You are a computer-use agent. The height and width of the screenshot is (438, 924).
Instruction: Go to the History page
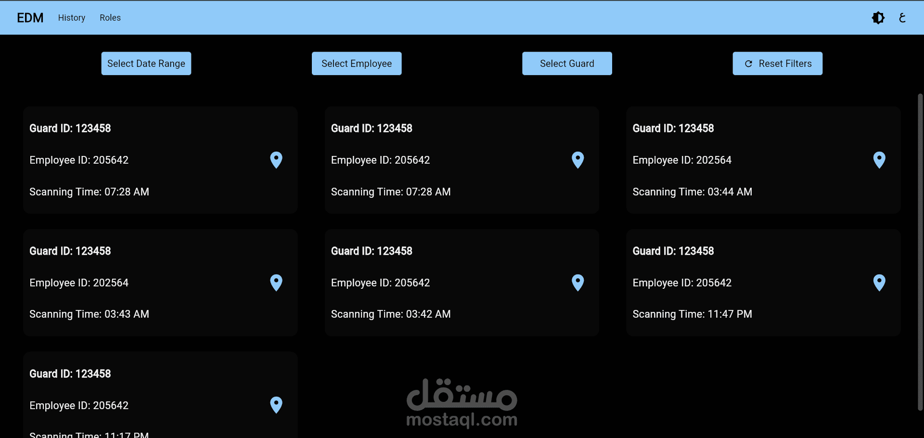(72, 18)
